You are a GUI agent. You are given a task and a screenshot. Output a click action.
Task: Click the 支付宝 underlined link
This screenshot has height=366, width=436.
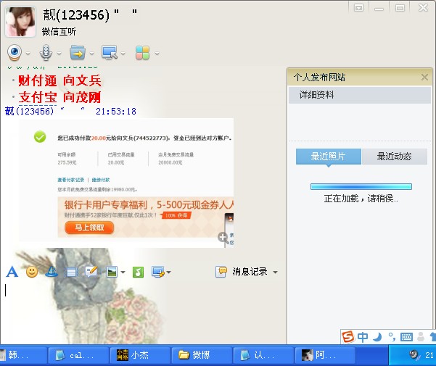[38, 97]
